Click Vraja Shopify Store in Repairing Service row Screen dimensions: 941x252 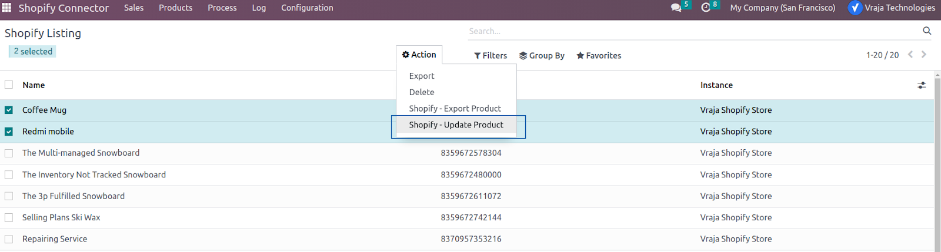tap(736, 239)
